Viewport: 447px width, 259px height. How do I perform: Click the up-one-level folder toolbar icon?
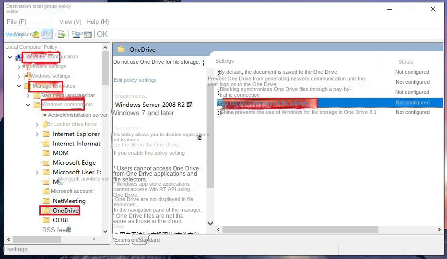coord(36,34)
